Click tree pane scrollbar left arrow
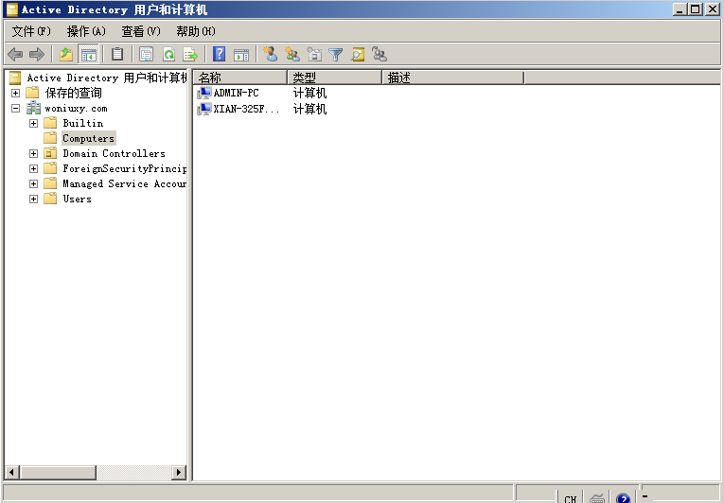724x503 pixels. (x=12, y=472)
